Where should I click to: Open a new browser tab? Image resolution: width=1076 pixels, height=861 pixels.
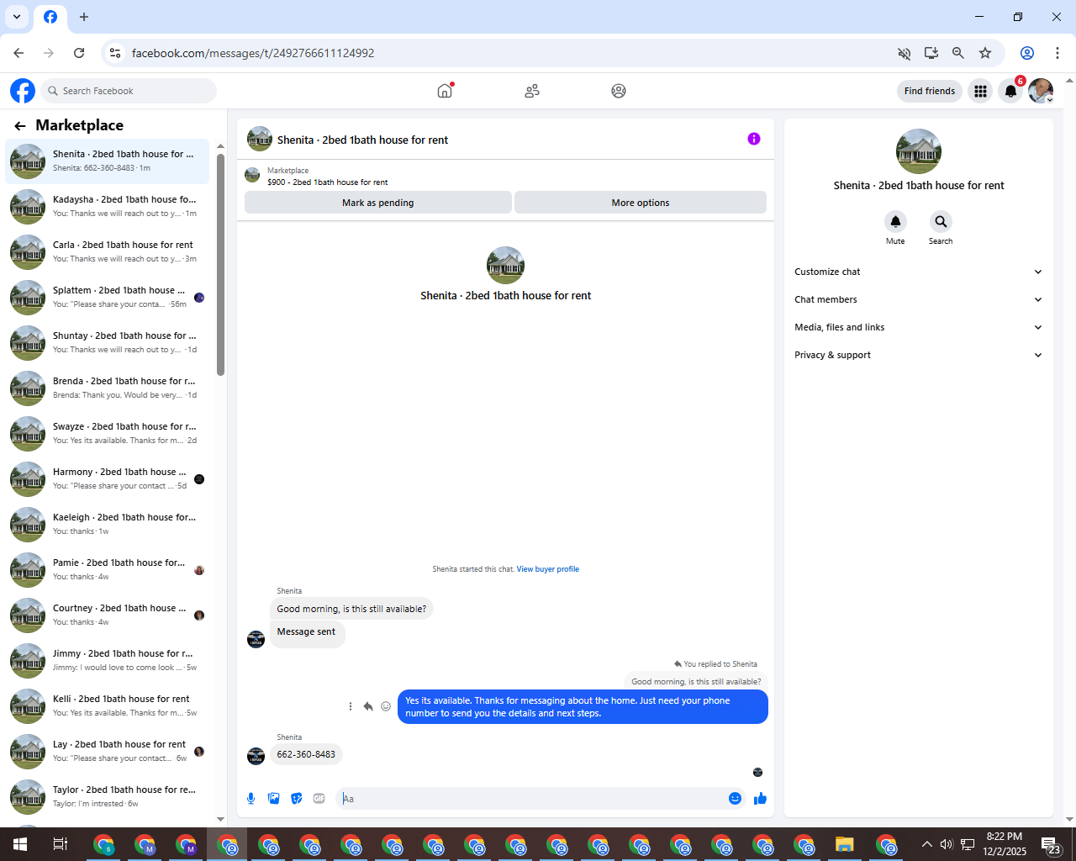click(x=84, y=17)
